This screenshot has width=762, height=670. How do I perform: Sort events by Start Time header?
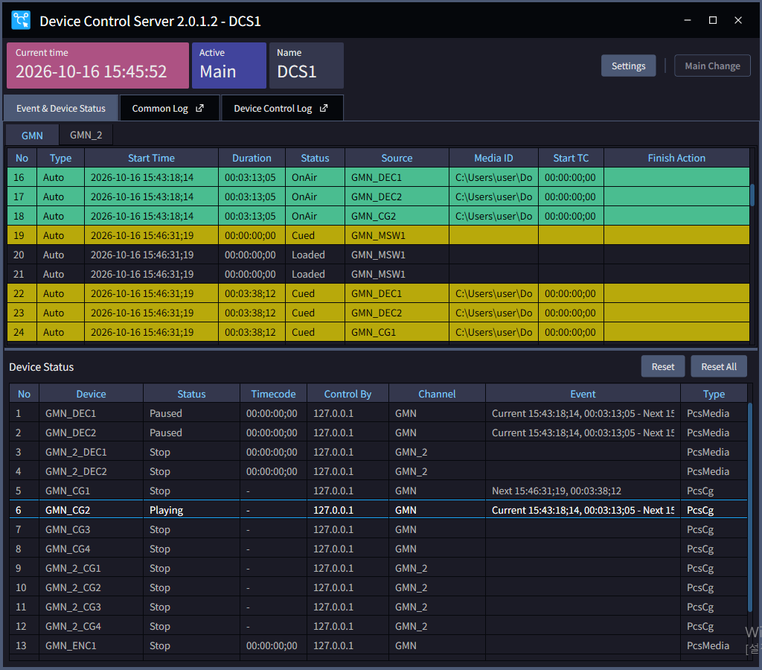point(151,158)
